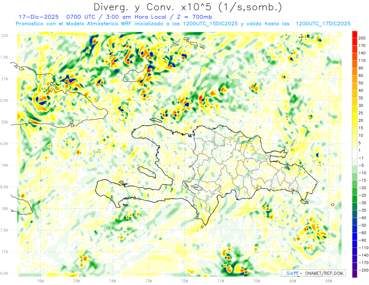The width and height of the screenshot is (369, 285).
Task: Click the '0.5N' latitude tick label
Action: (x=4, y=101)
